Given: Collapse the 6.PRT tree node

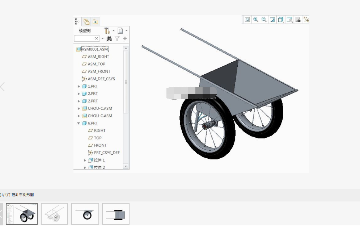Looking at the screenshot, I should 79,123.
